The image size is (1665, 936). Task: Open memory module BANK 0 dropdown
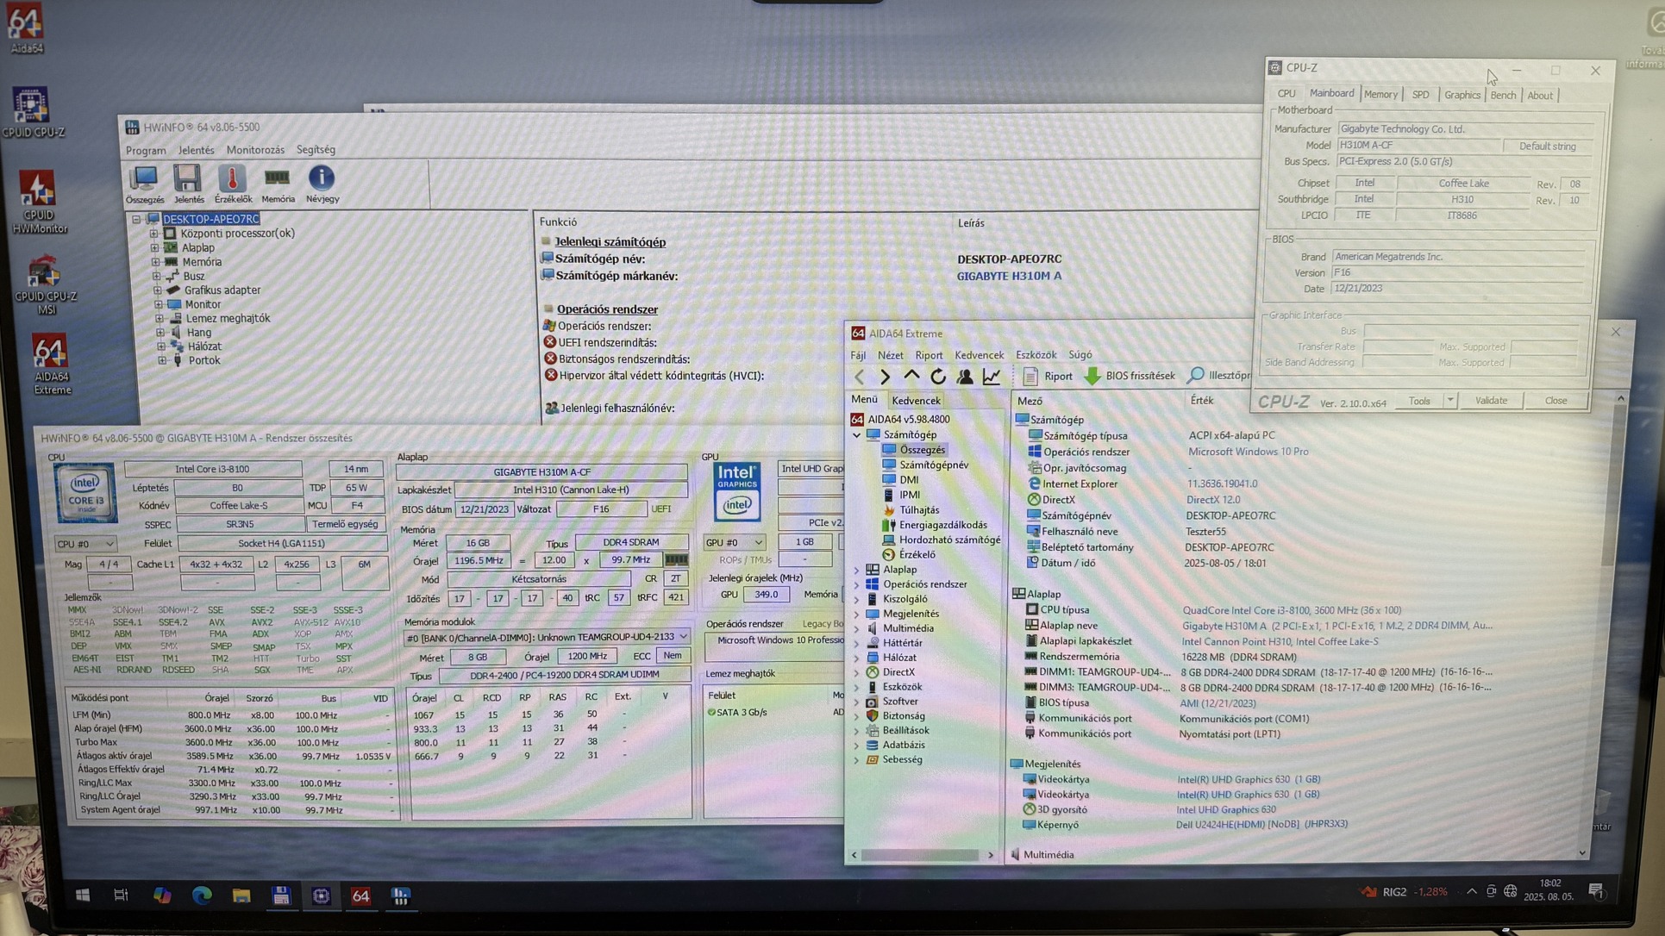coord(547,637)
